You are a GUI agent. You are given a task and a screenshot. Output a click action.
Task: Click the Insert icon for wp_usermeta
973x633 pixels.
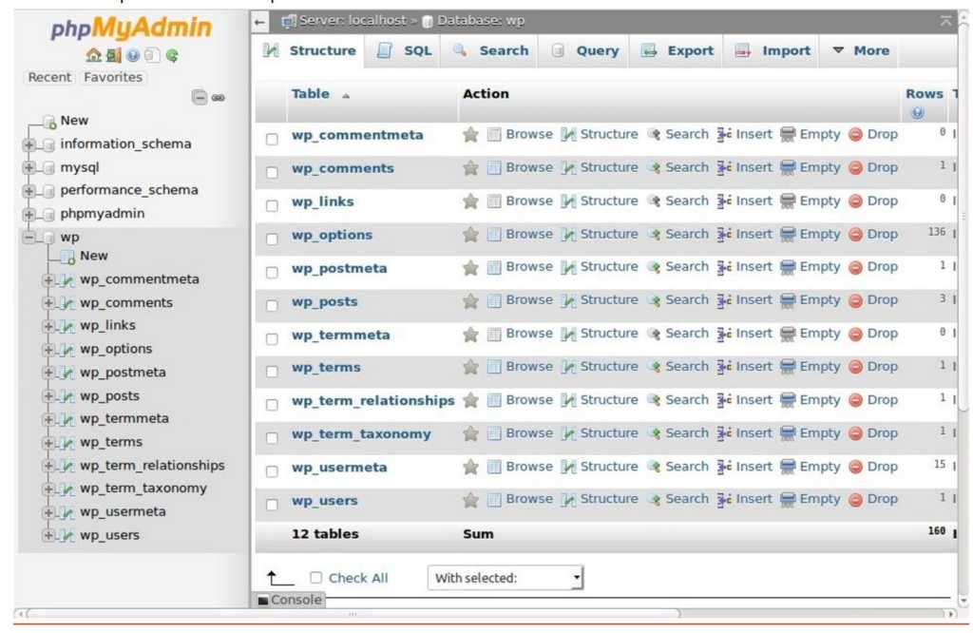(x=724, y=467)
